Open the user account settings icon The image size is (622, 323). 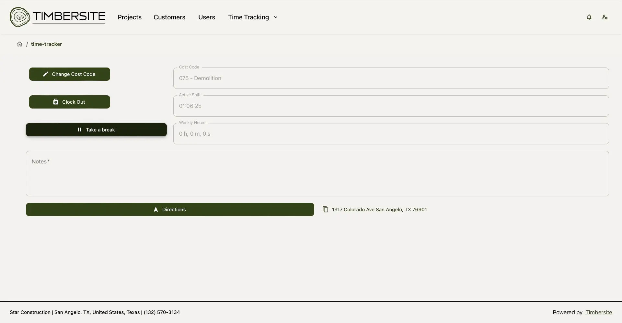click(x=605, y=17)
